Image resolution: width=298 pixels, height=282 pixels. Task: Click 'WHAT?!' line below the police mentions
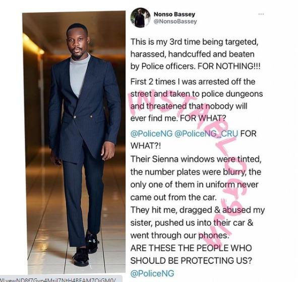click(x=146, y=146)
